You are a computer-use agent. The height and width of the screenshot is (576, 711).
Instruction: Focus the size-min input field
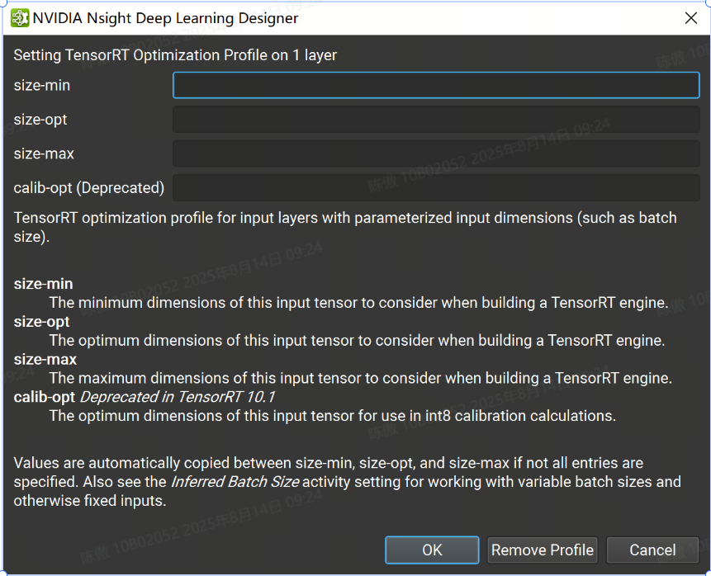coord(436,85)
